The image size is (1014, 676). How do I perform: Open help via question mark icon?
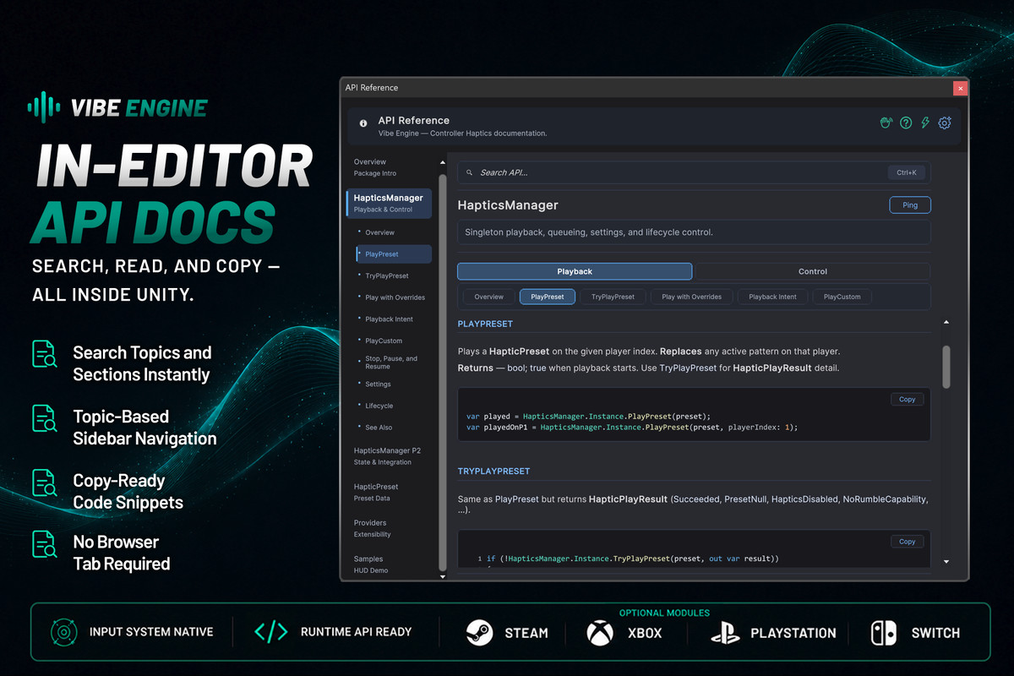point(906,123)
